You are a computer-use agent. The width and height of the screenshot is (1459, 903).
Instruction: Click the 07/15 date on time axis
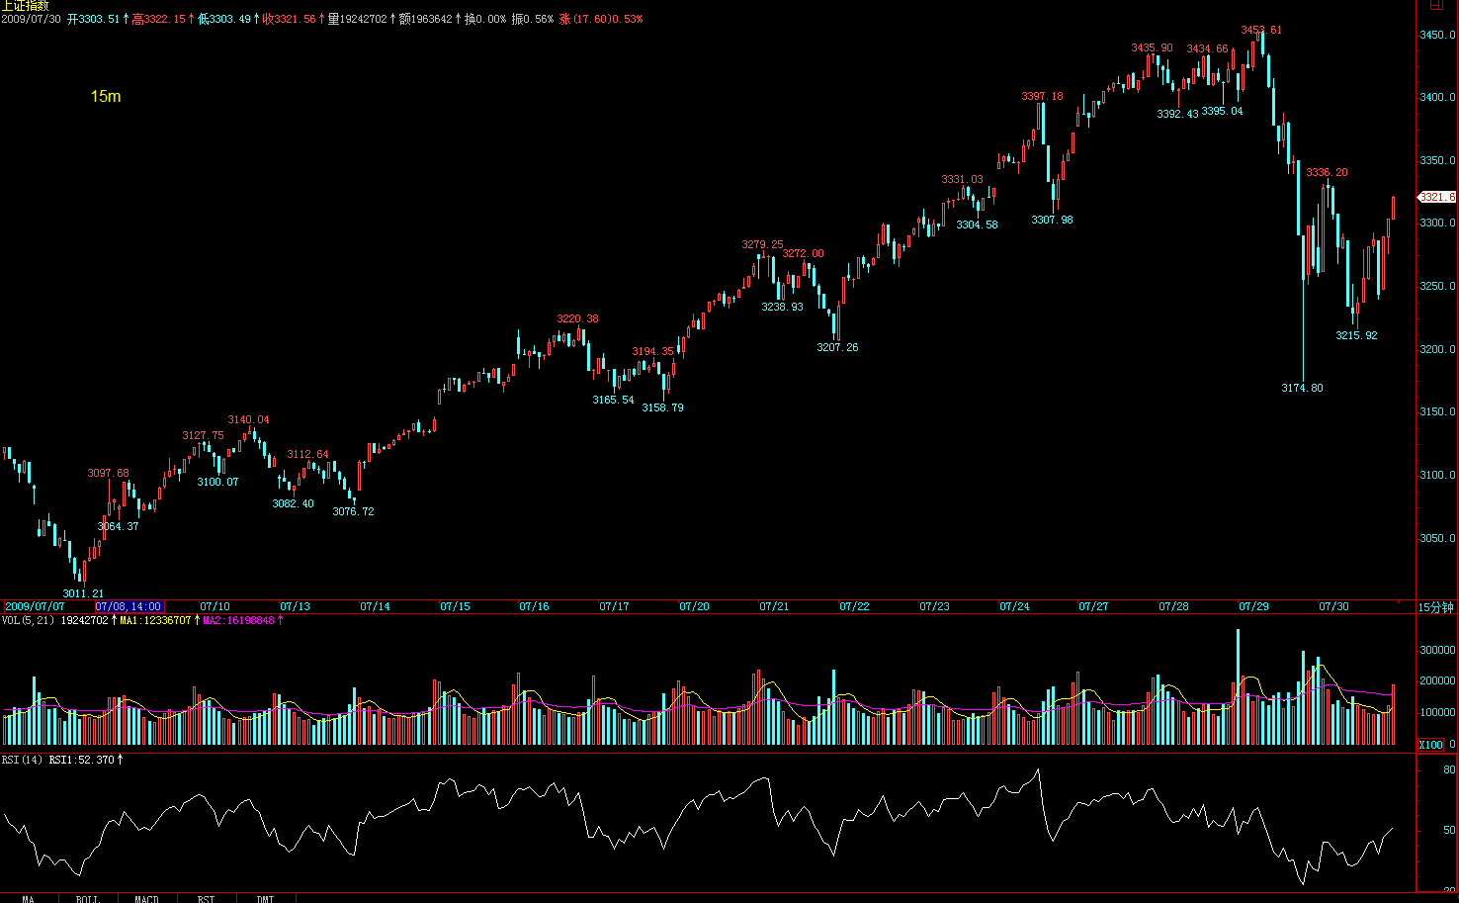tap(455, 607)
